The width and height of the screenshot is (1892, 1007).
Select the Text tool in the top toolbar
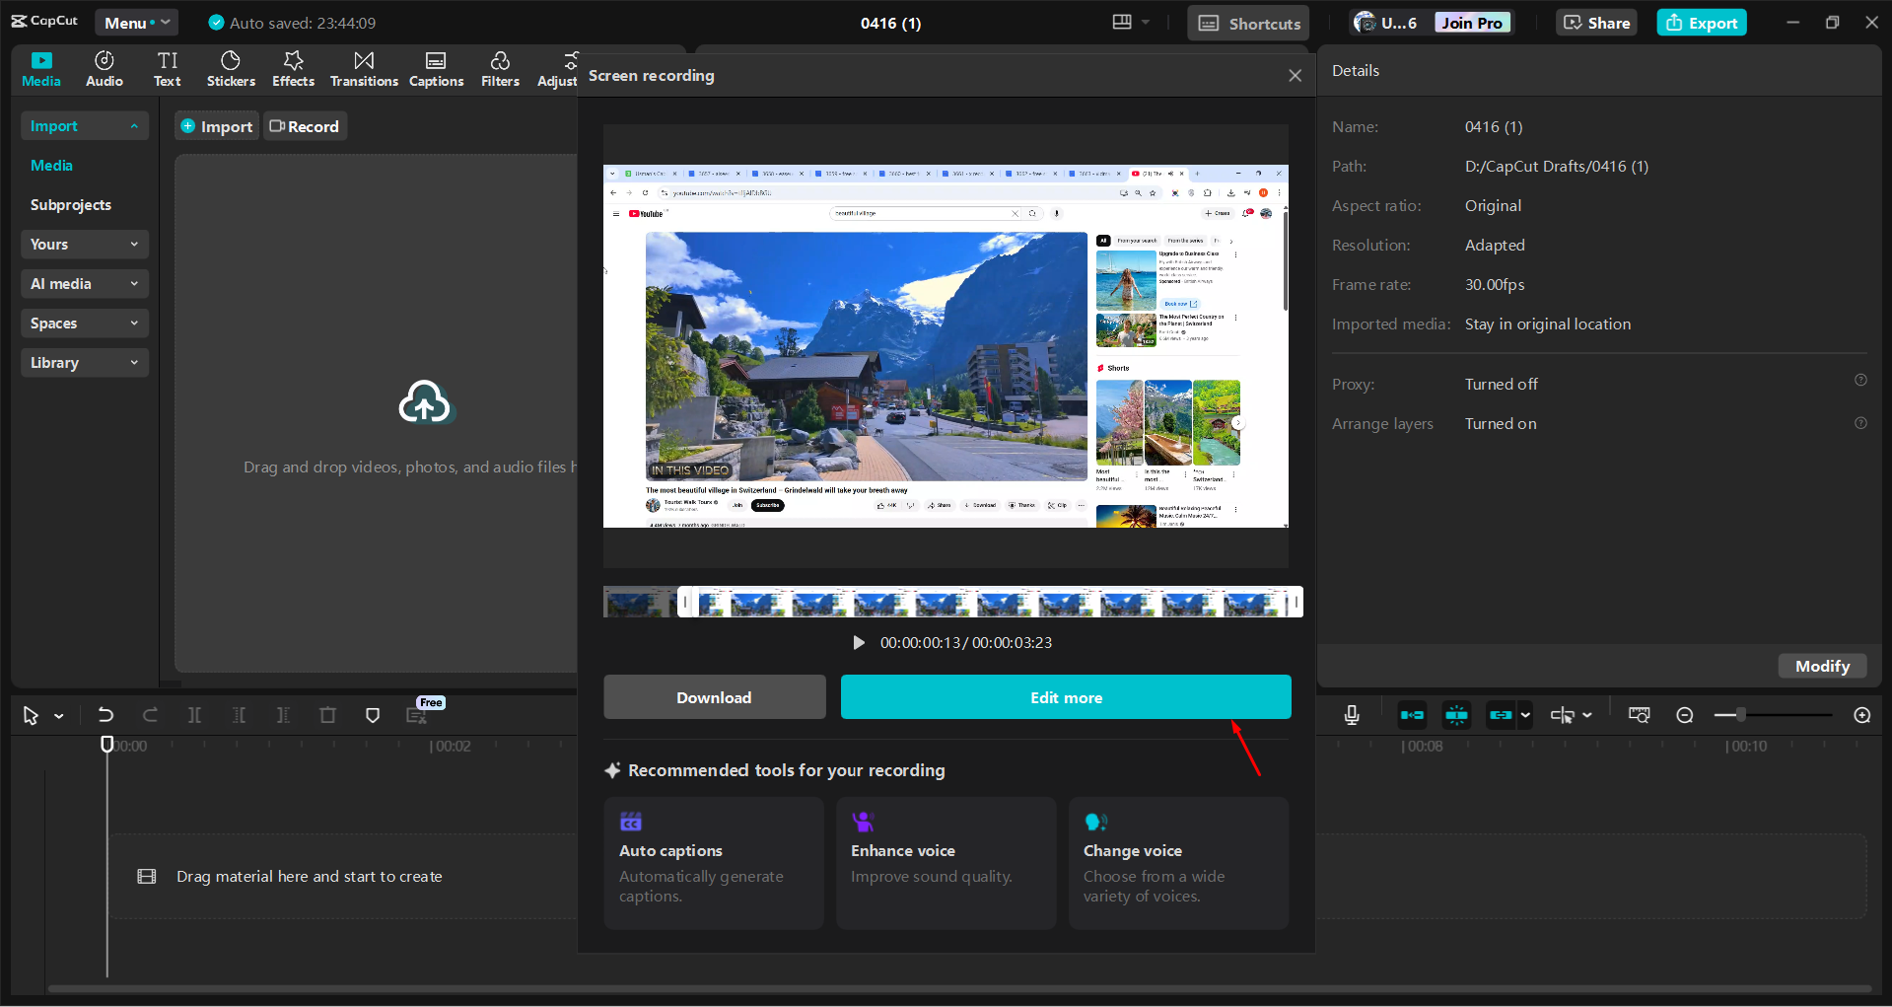(167, 68)
